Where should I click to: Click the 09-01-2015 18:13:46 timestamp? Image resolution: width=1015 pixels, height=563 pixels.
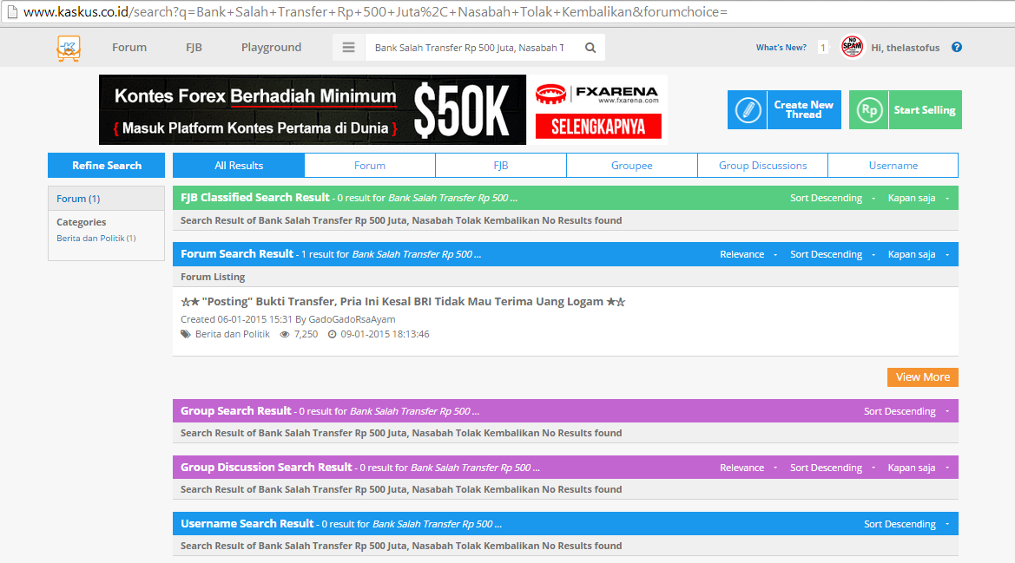click(386, 334)
